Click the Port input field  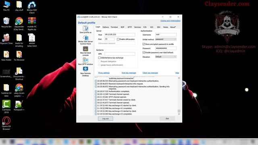pos(109,39)
